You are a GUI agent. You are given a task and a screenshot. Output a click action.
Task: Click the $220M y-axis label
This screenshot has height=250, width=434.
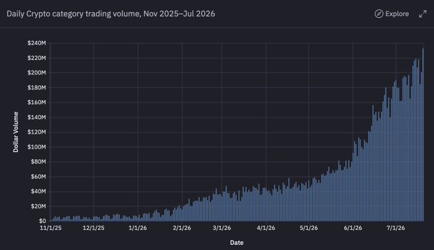click(37, 58)
